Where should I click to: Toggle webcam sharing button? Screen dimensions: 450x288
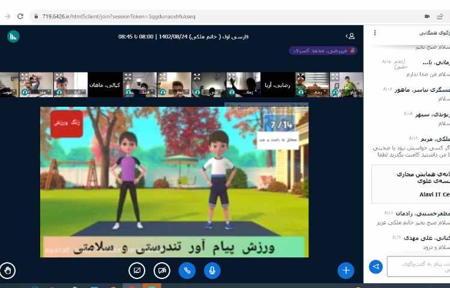point(162,271)
